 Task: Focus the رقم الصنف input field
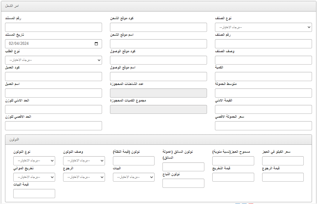coord(263,44)
